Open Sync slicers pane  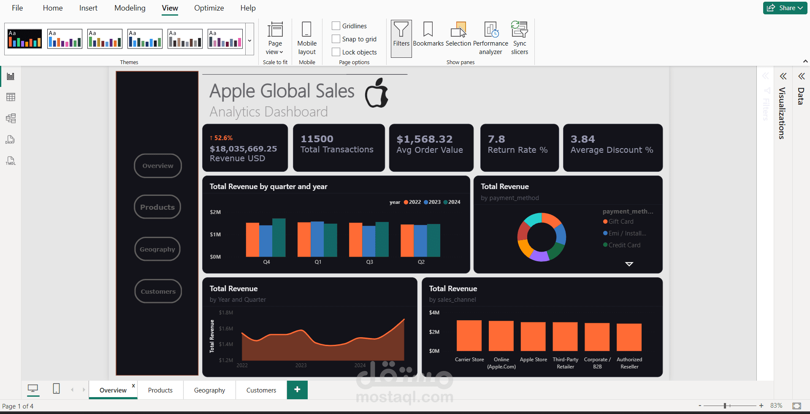(x=520, y=38)
